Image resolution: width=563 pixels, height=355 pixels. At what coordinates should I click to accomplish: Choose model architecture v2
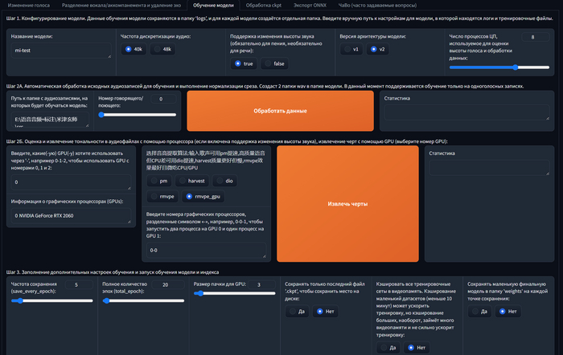pyautogui.click(x=377, y=49)
